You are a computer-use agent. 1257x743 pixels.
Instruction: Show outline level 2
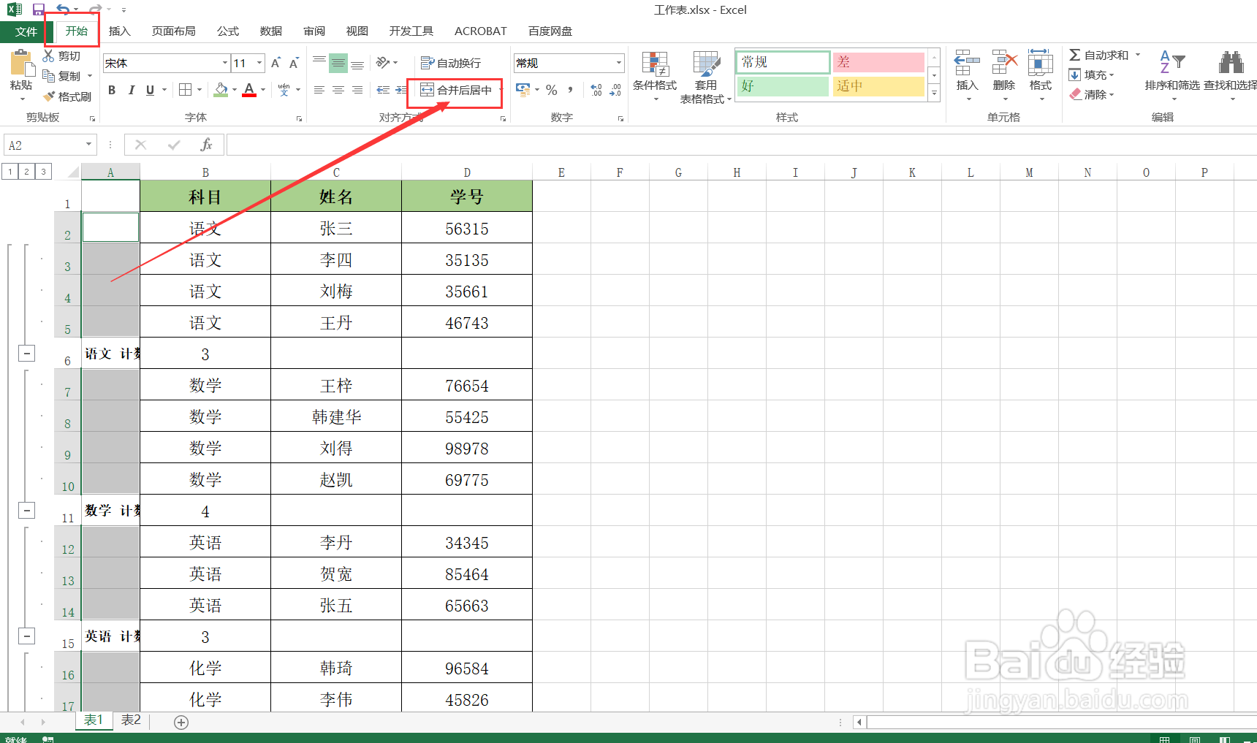27,172
